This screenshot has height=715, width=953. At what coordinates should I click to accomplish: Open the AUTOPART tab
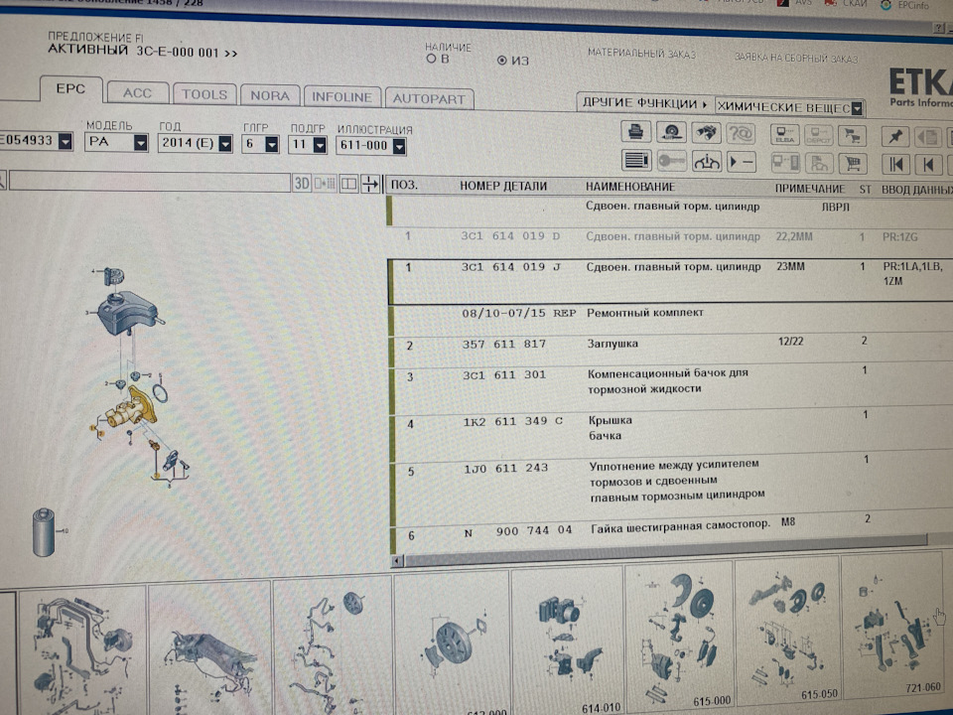point(429,98)
